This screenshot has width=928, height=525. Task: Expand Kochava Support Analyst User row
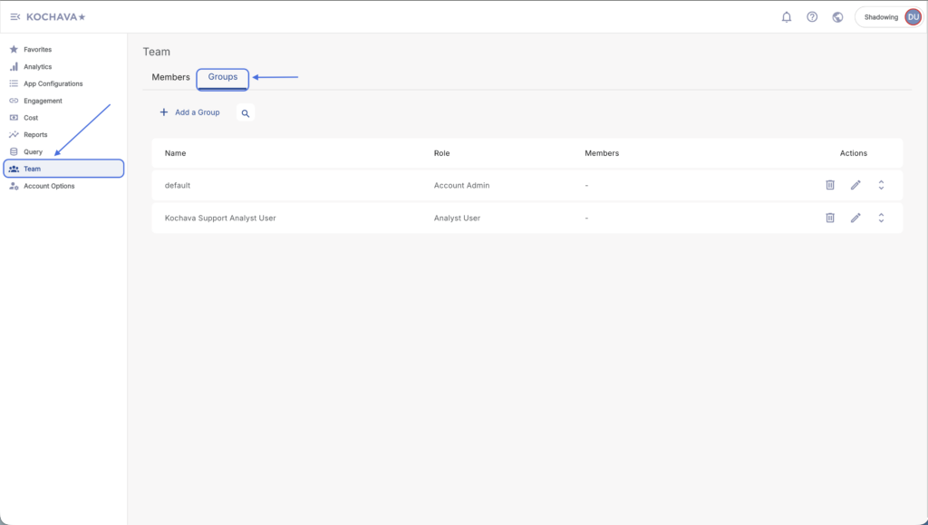click(881, 218)
